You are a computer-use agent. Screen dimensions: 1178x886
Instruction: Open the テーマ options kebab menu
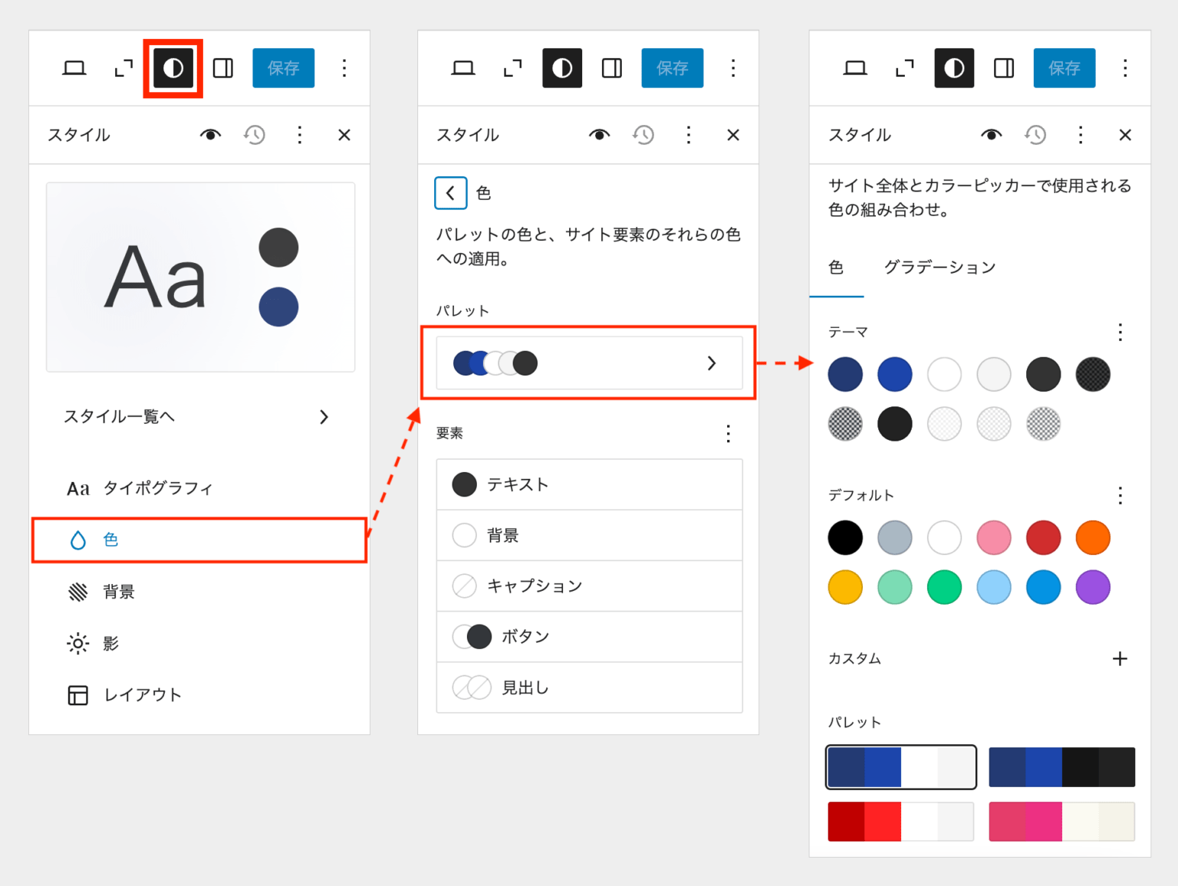(1120, 332)
